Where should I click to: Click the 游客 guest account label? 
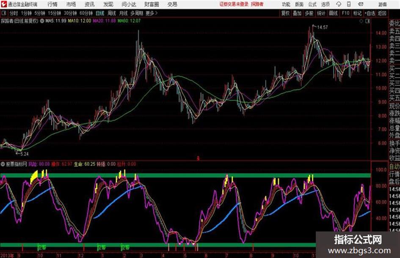[383, 4]
